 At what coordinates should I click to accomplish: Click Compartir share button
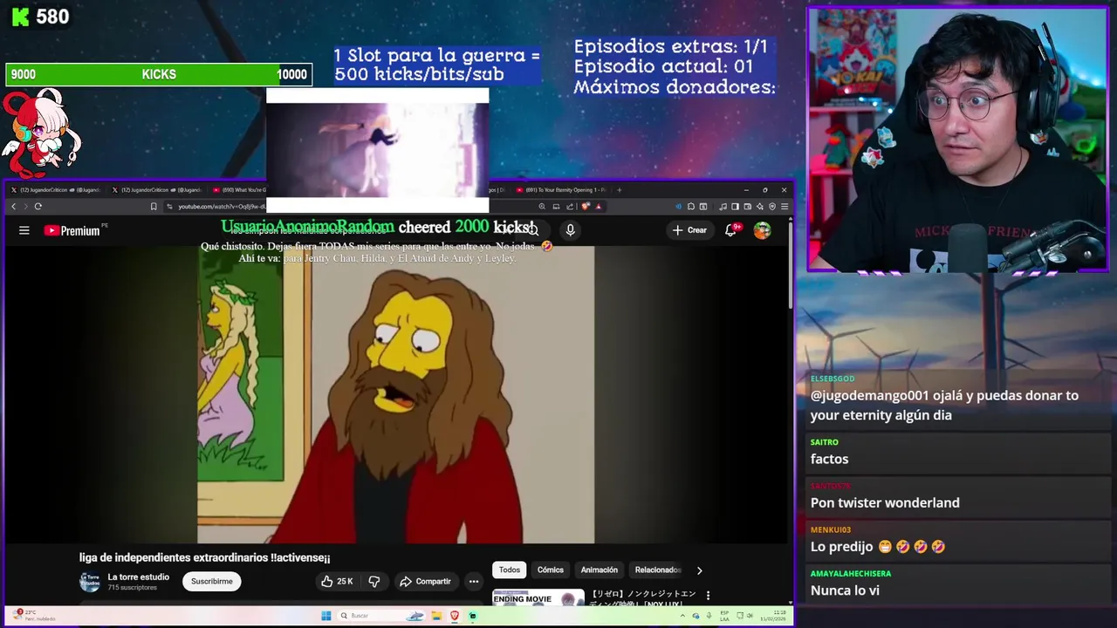click(x=426, y=582)
